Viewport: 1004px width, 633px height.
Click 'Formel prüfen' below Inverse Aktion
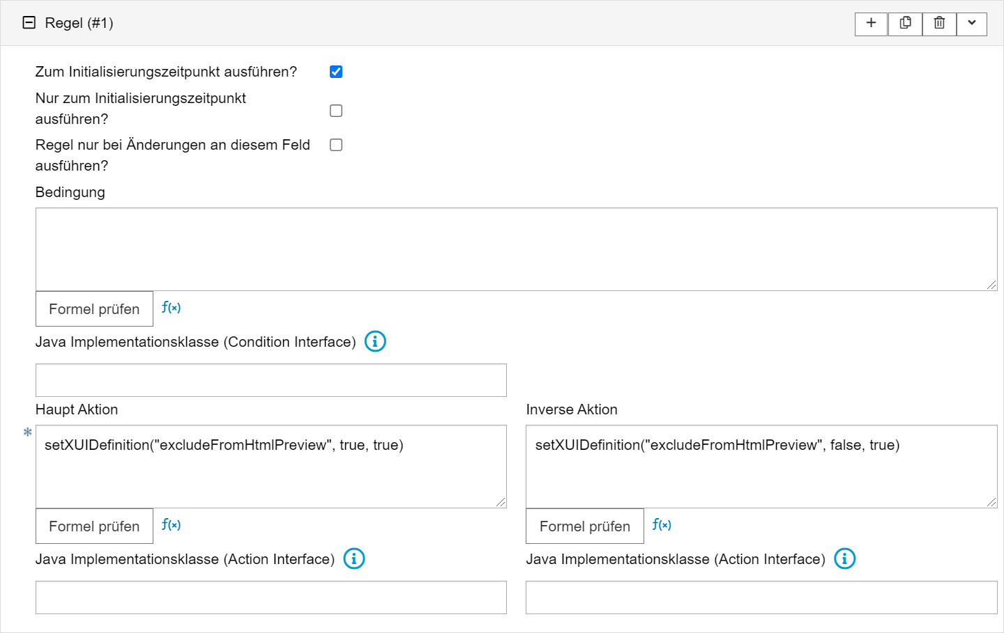pyautogui.click(x=584, y=526)
